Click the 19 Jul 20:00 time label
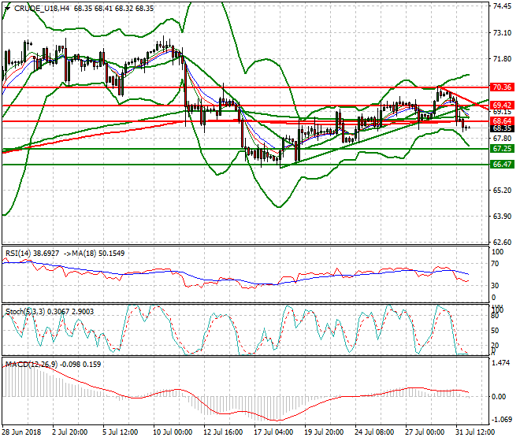The height and width of the screenshot is (441, 520). point(324,432)
